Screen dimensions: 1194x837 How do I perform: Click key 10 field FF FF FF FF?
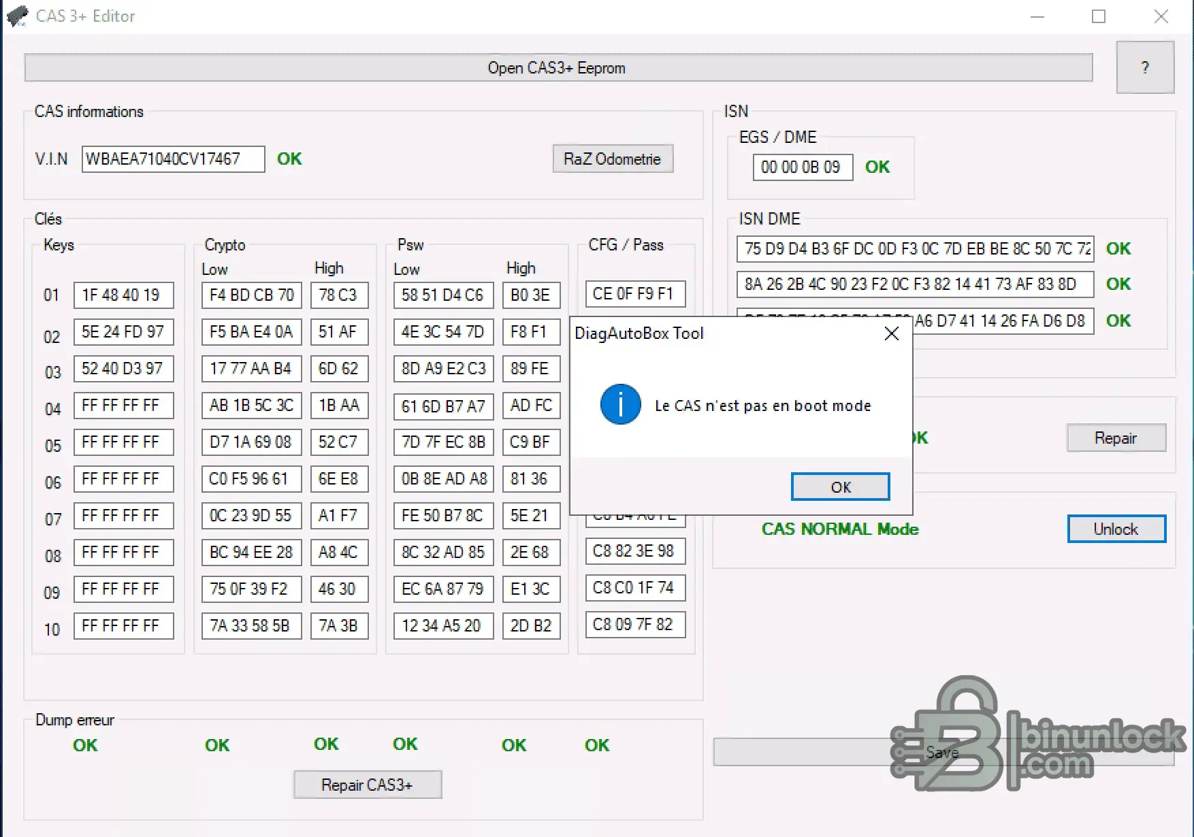tap(123, 626)
